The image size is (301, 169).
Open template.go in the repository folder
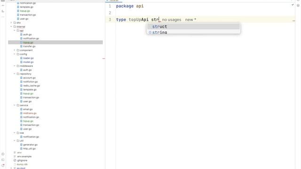30,90
